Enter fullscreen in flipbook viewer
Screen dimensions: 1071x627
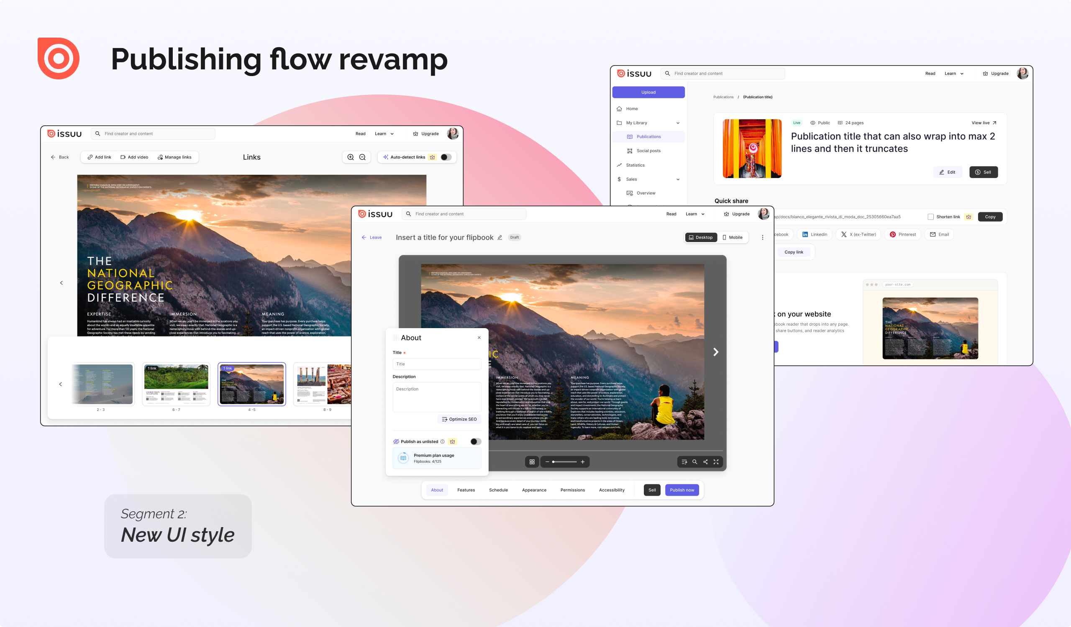[716, 462]
